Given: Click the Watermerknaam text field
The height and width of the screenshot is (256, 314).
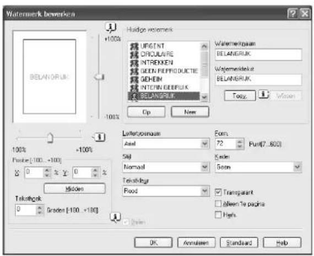Looking at the screenshot, I should click(x=258, y=55).
